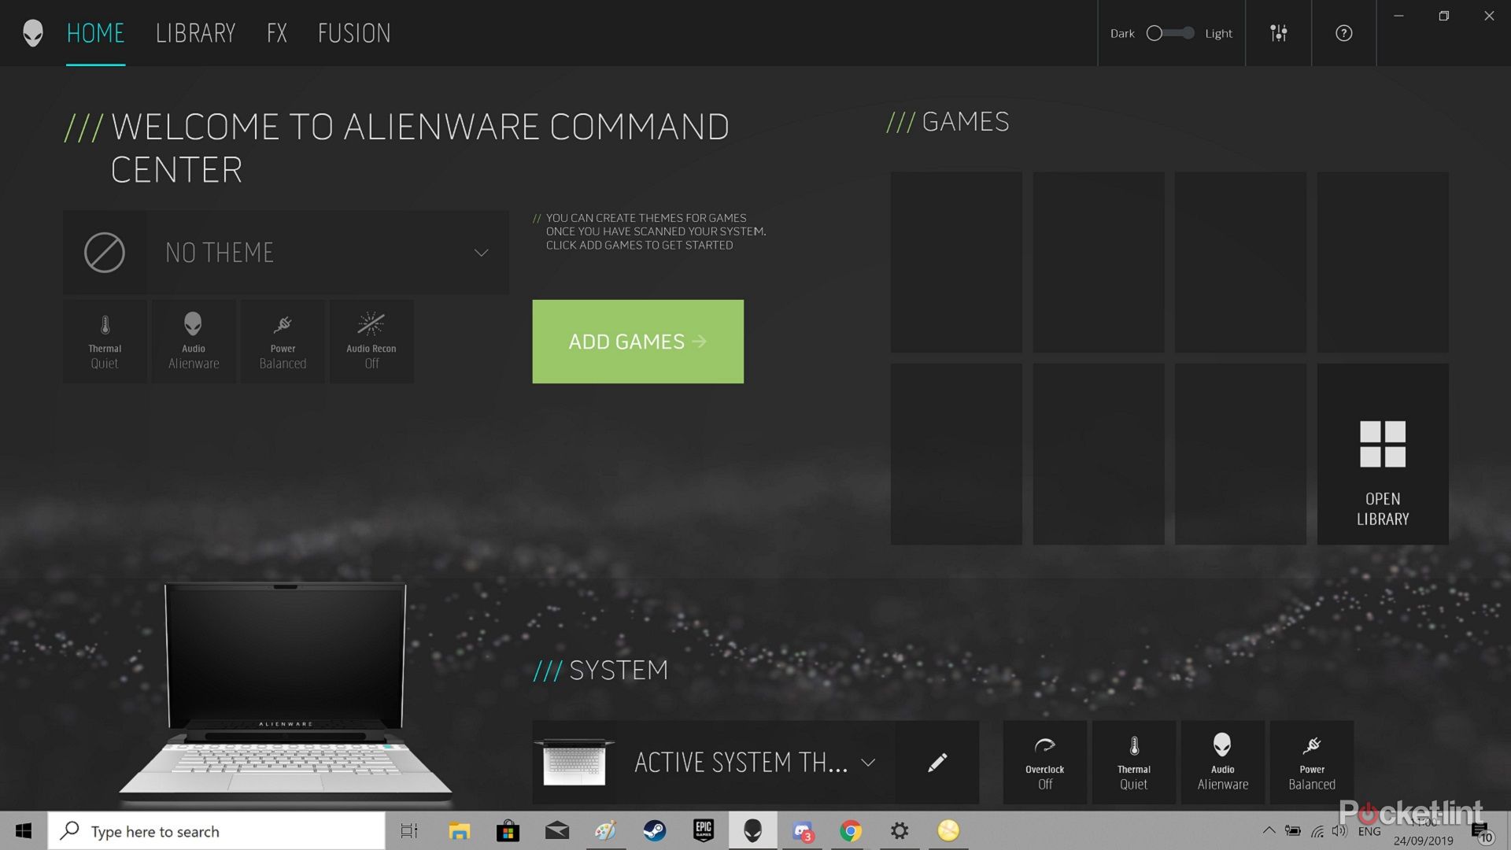
Task: Toggle the Dark/Light mode switch
Action: pos(1170,33)
